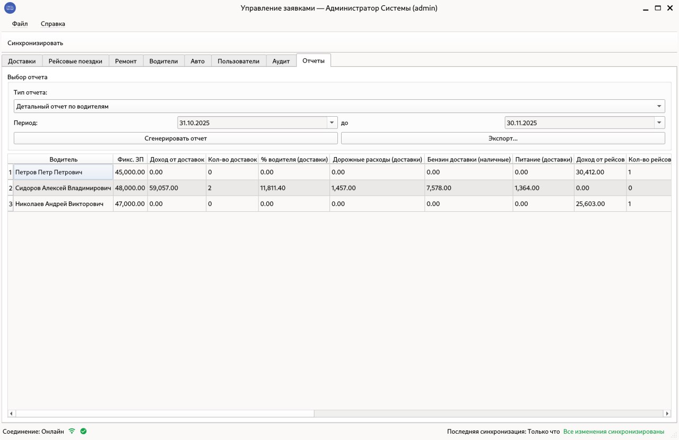Switch to the Аудит tab
679x440 pixels.
pos(281,61)
